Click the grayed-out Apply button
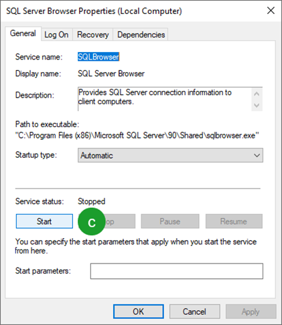 (x=251, y=312)
